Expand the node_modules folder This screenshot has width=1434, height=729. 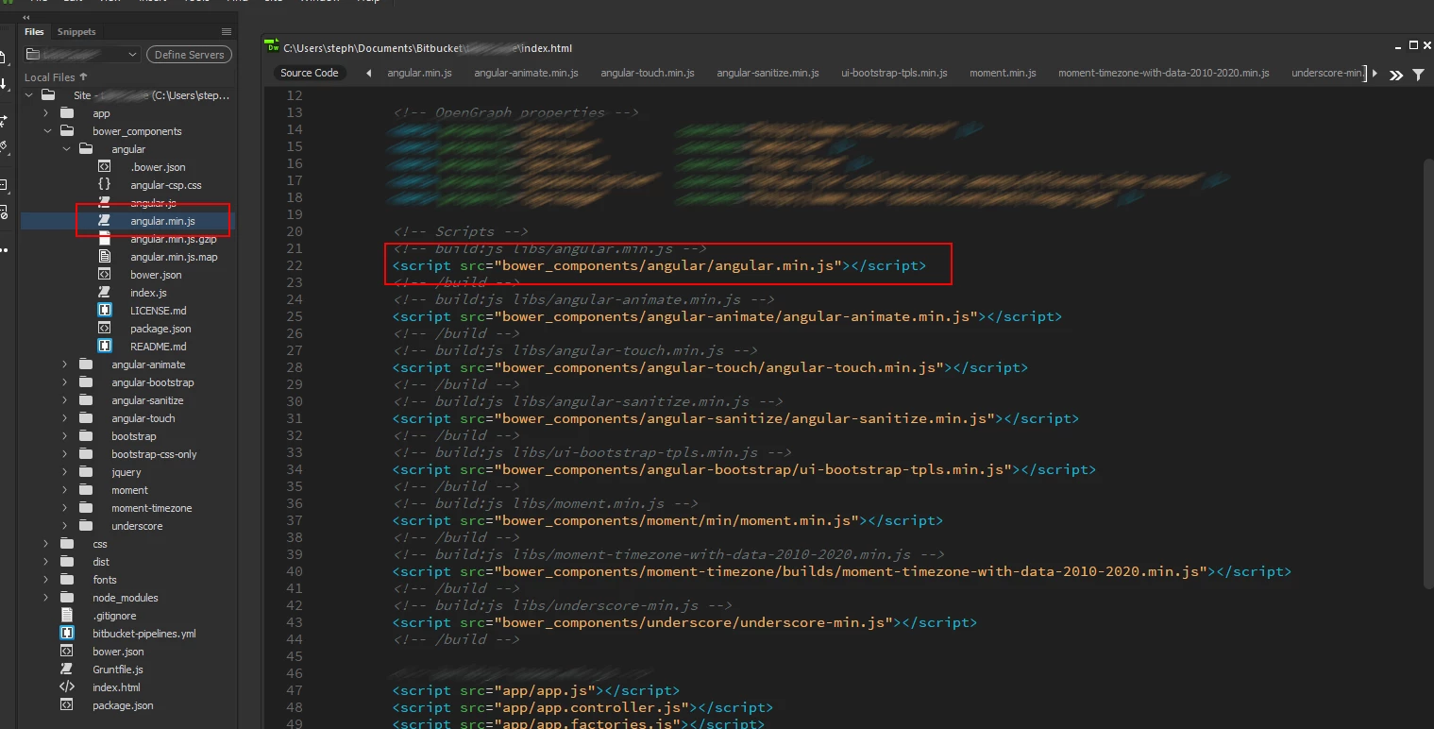[46, 598]
